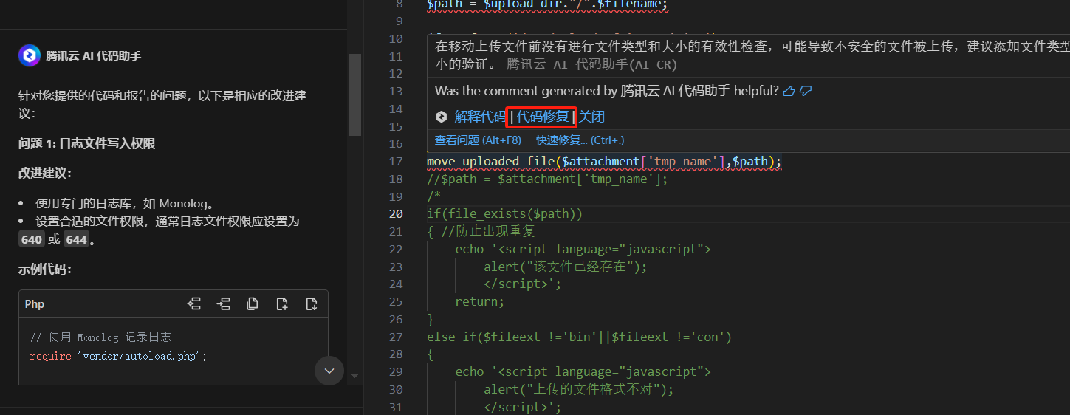
Task: Click the '// 使用 Monolog 记录日志' comment
Action: click(100, 337)
